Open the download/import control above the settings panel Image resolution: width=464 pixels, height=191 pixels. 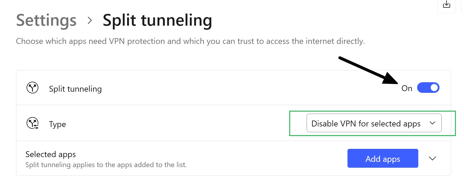[446, 5]
